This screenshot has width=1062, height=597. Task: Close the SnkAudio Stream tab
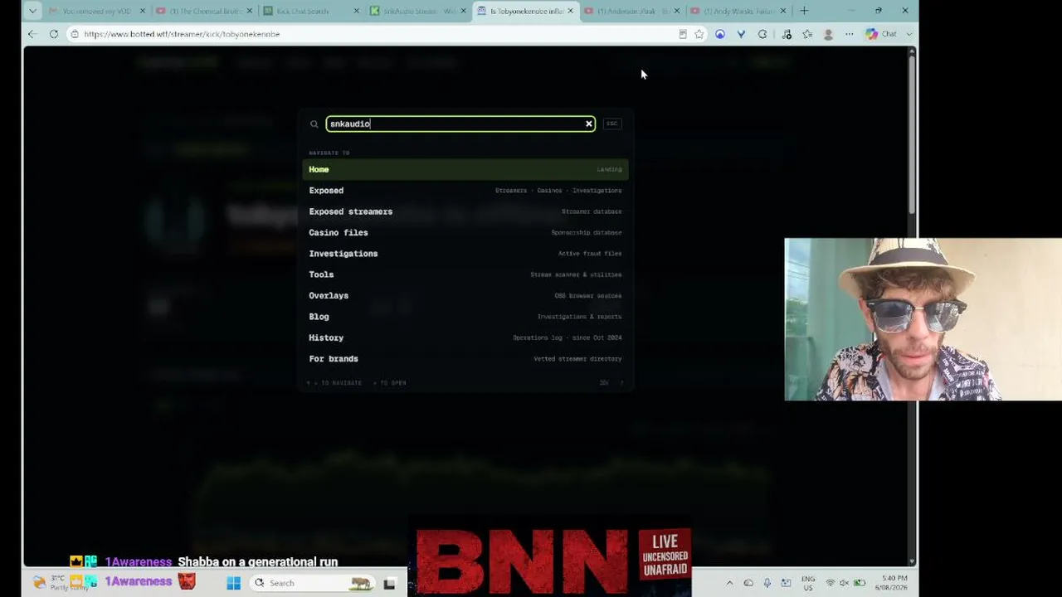(x=464, y=11)
